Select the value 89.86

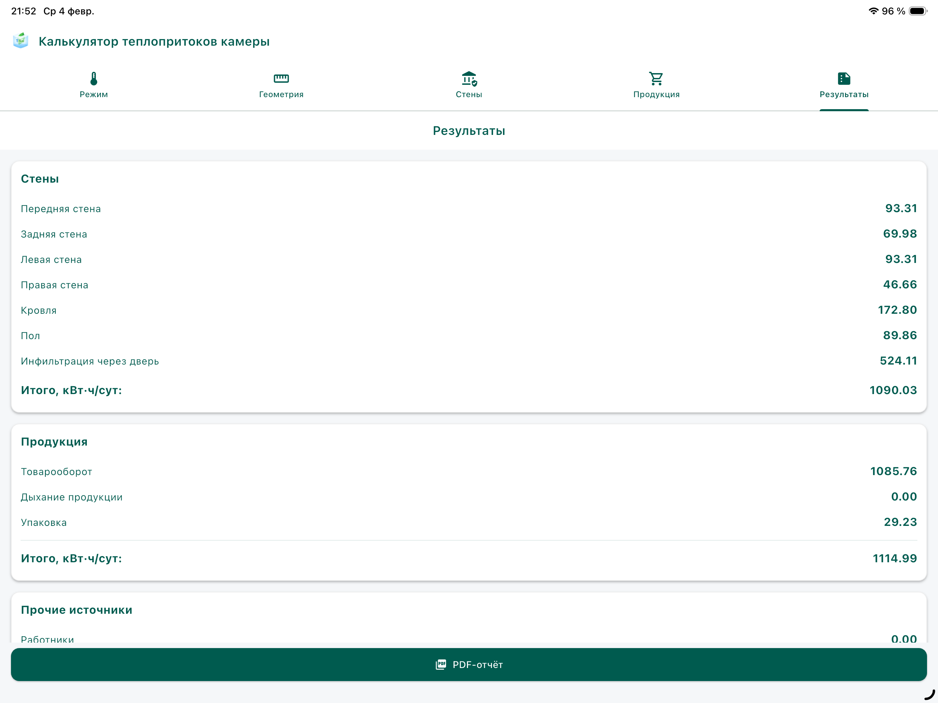[x=900, y=335]
